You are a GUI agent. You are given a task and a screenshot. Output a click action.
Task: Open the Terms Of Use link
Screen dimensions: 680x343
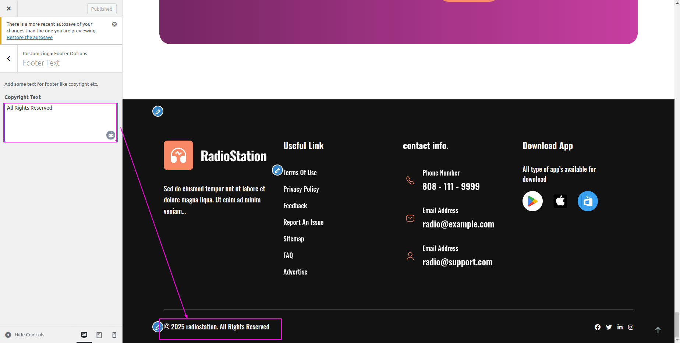pyautogui.click(x=300, y=173)
